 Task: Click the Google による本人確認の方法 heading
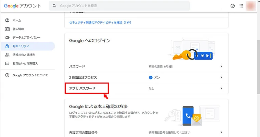[98, 107]
